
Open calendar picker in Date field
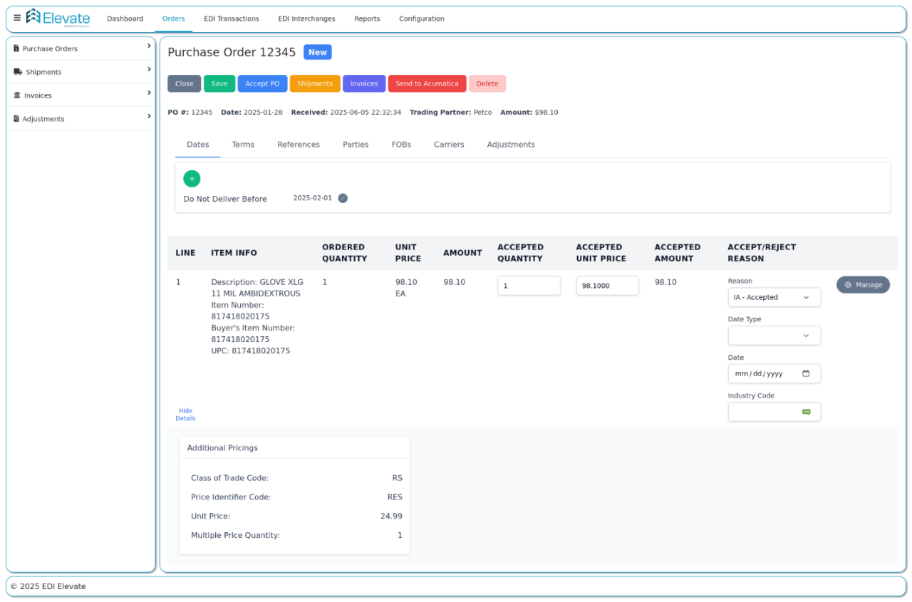click(806, 373)
